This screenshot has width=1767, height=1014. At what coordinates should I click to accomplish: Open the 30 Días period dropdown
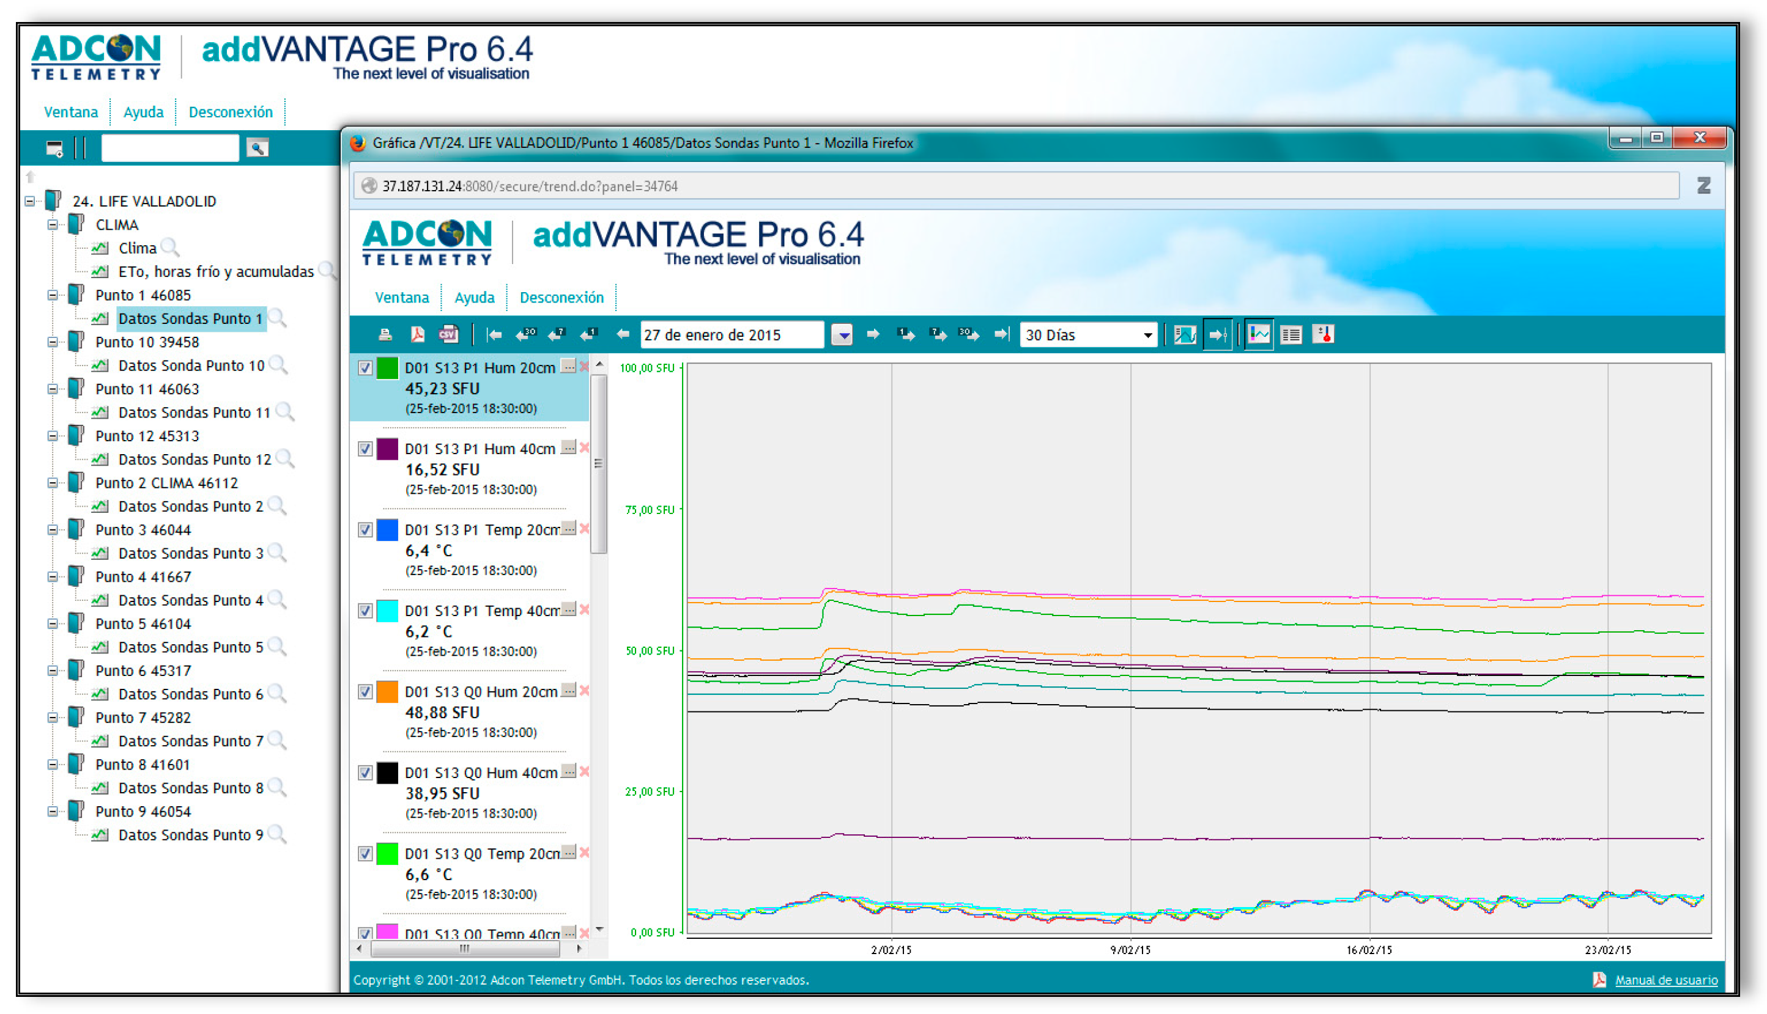1147,335
